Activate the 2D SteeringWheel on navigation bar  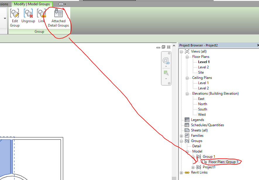[x=166, y=61]
